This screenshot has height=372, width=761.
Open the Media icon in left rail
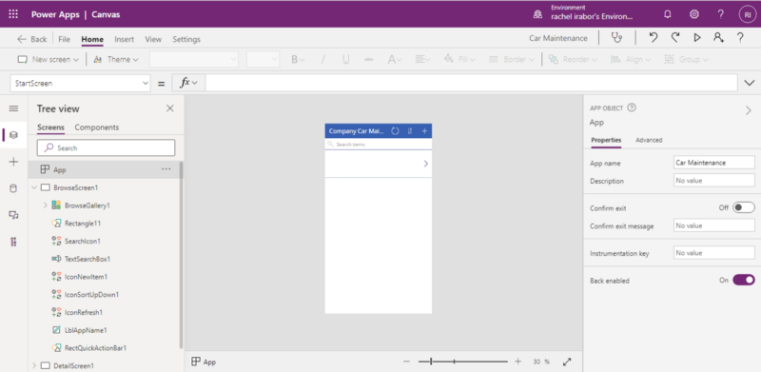13,215
